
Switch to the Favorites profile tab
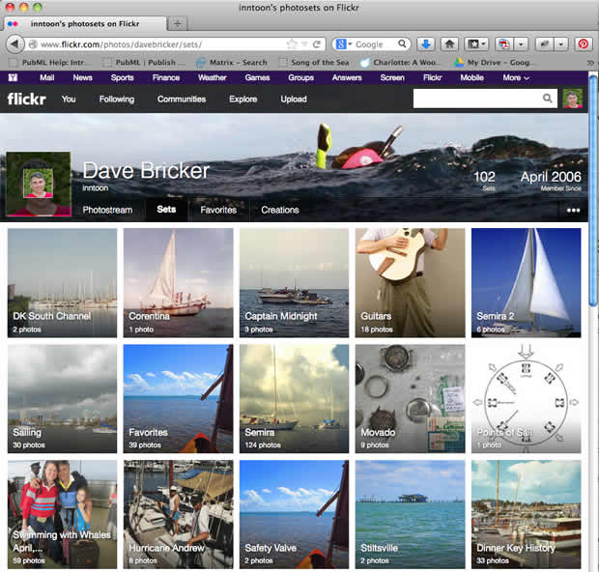tap(218, 210)
